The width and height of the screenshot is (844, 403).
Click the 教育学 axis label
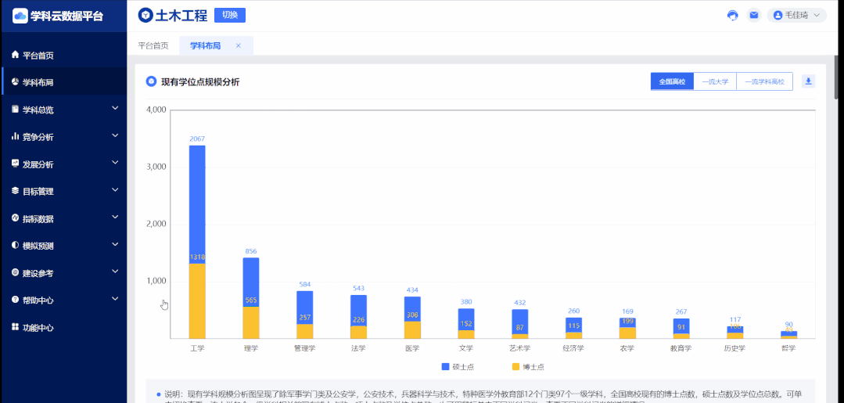point(681,348)
